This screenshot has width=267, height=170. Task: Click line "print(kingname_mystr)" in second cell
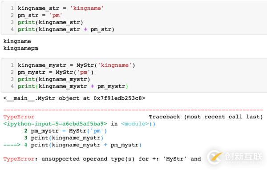pyautogui.click(x=54, y=79)
